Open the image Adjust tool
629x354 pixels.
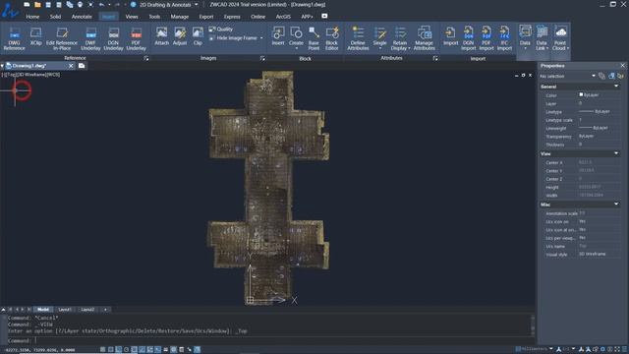click(180, 36)
